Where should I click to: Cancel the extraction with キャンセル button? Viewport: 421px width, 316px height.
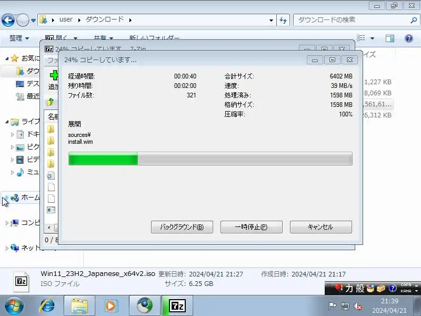tap(321, 227)
